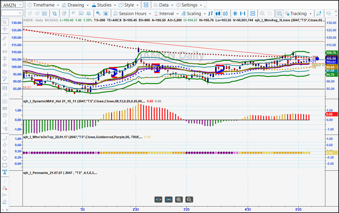This screenshot has height=213, width=339.
Task: Select the three vertical bars tool
Action: click(4, 88)
